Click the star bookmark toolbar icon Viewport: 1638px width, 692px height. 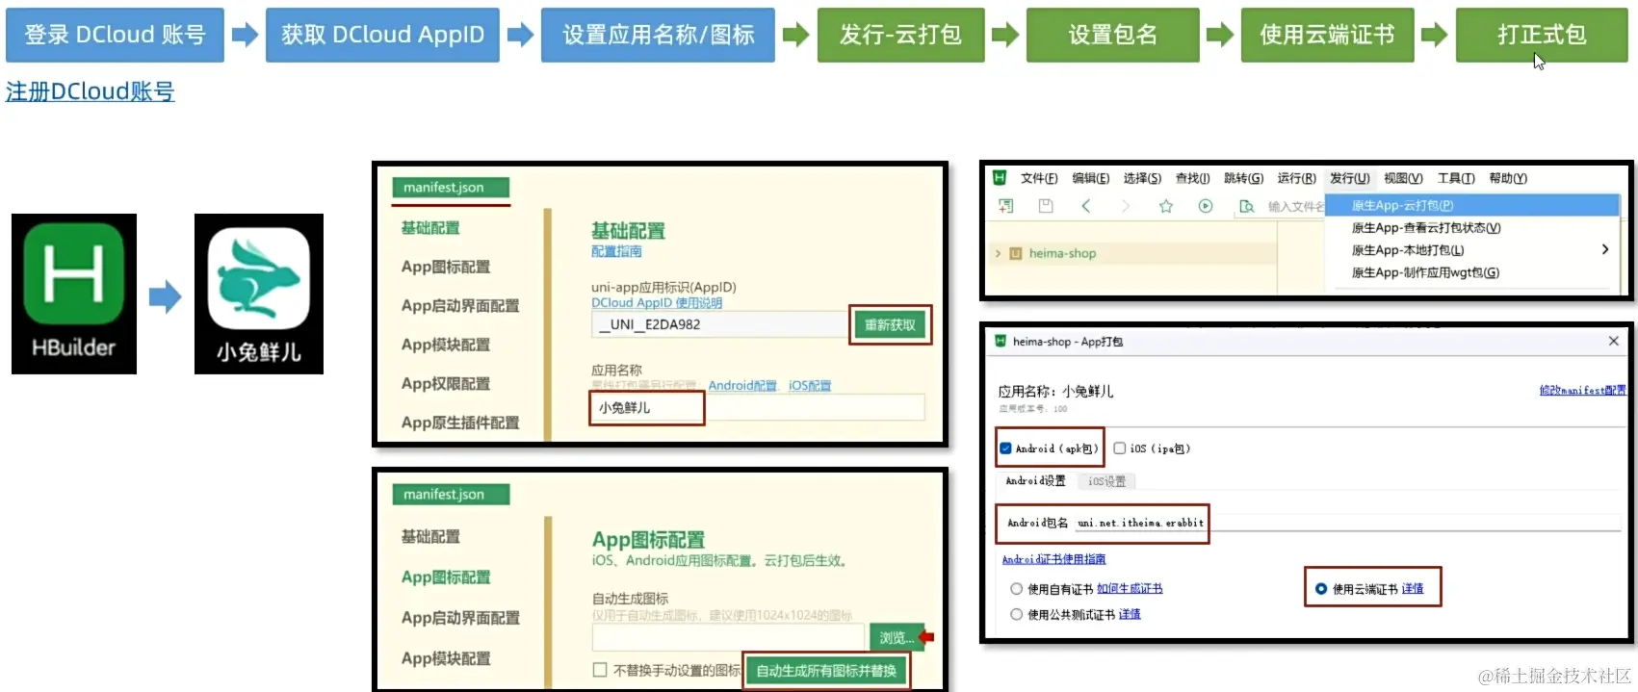(x=1166, y=206)
